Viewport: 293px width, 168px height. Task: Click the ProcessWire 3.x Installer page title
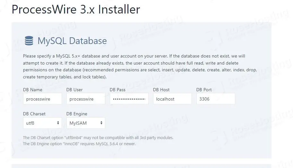point(76,9)
